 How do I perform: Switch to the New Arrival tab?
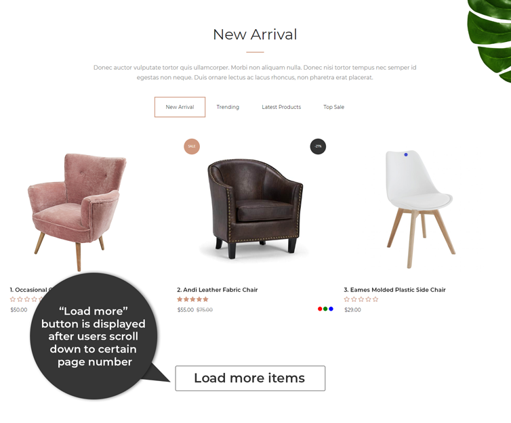pos(180,107)
